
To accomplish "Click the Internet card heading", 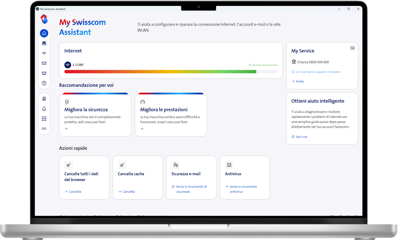I will tap(73, 51).
